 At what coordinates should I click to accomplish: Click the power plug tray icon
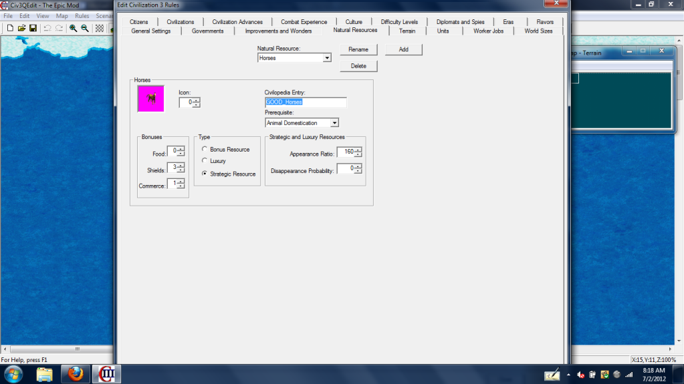click(x=592, y=375)
